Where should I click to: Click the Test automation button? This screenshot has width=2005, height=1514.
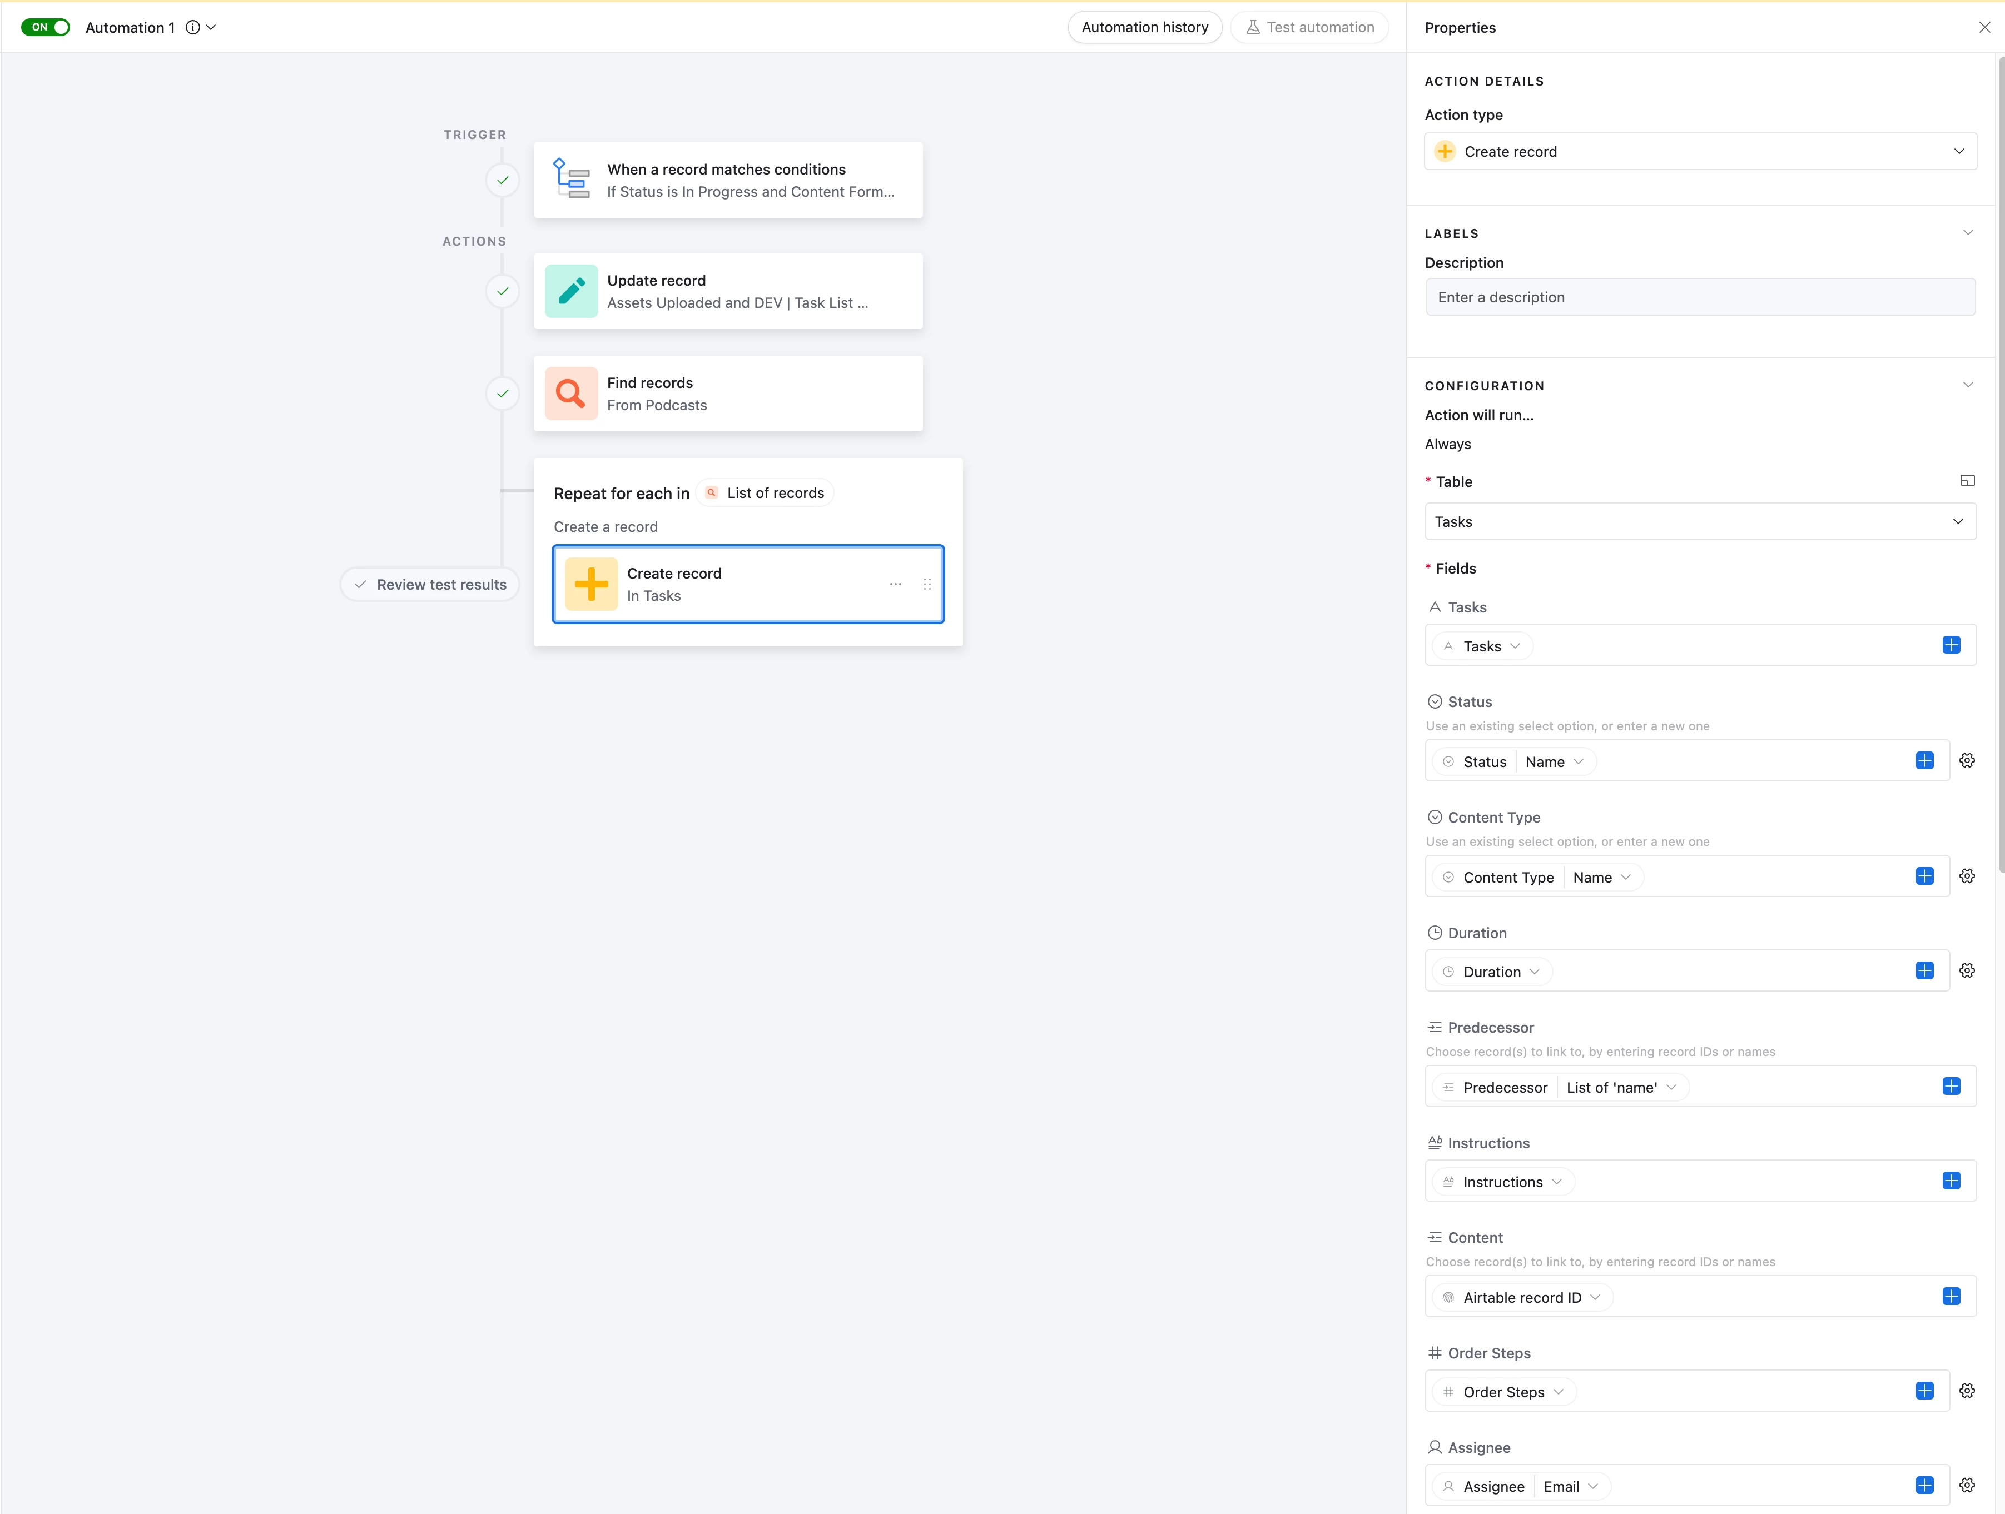1309,27
